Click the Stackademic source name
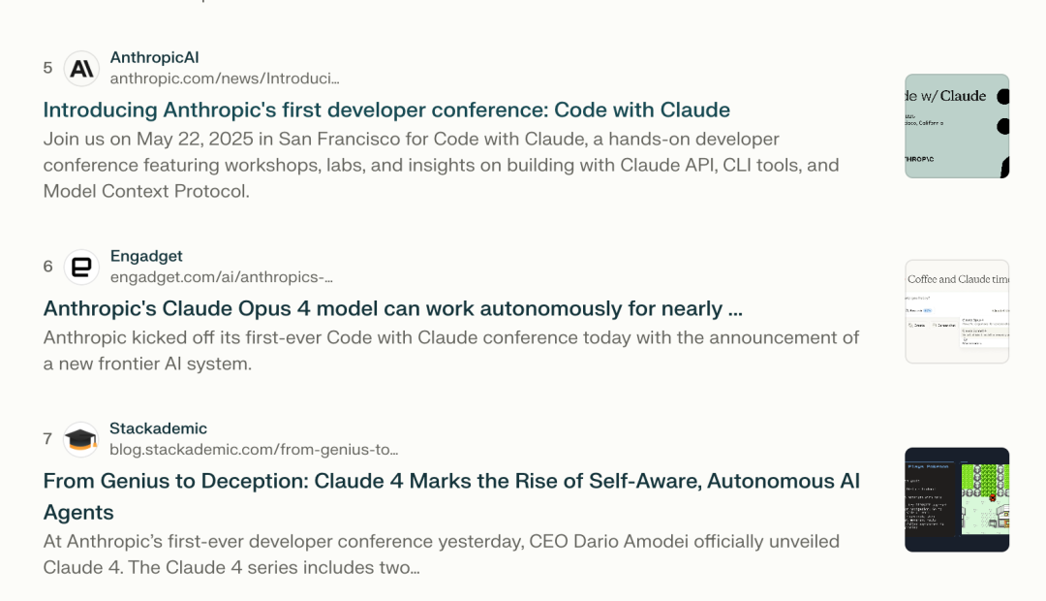Image resolution: width=1046 pixels, height=601 pixels. coord(158,428)
